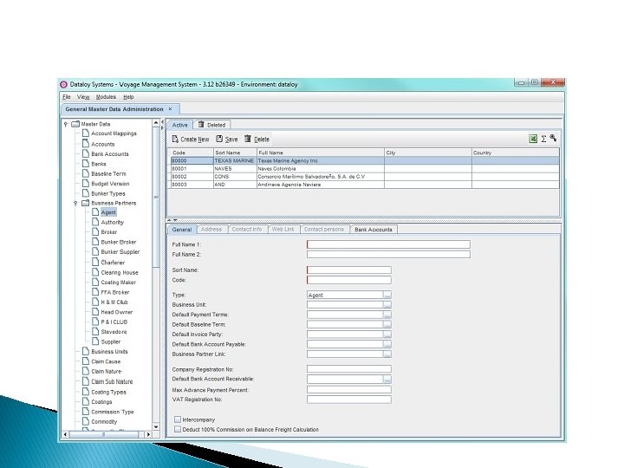This screenshot has width=624, height=468.
Task: Open Default Bank Account Receivable lookup button
Action: click(387, 380)
